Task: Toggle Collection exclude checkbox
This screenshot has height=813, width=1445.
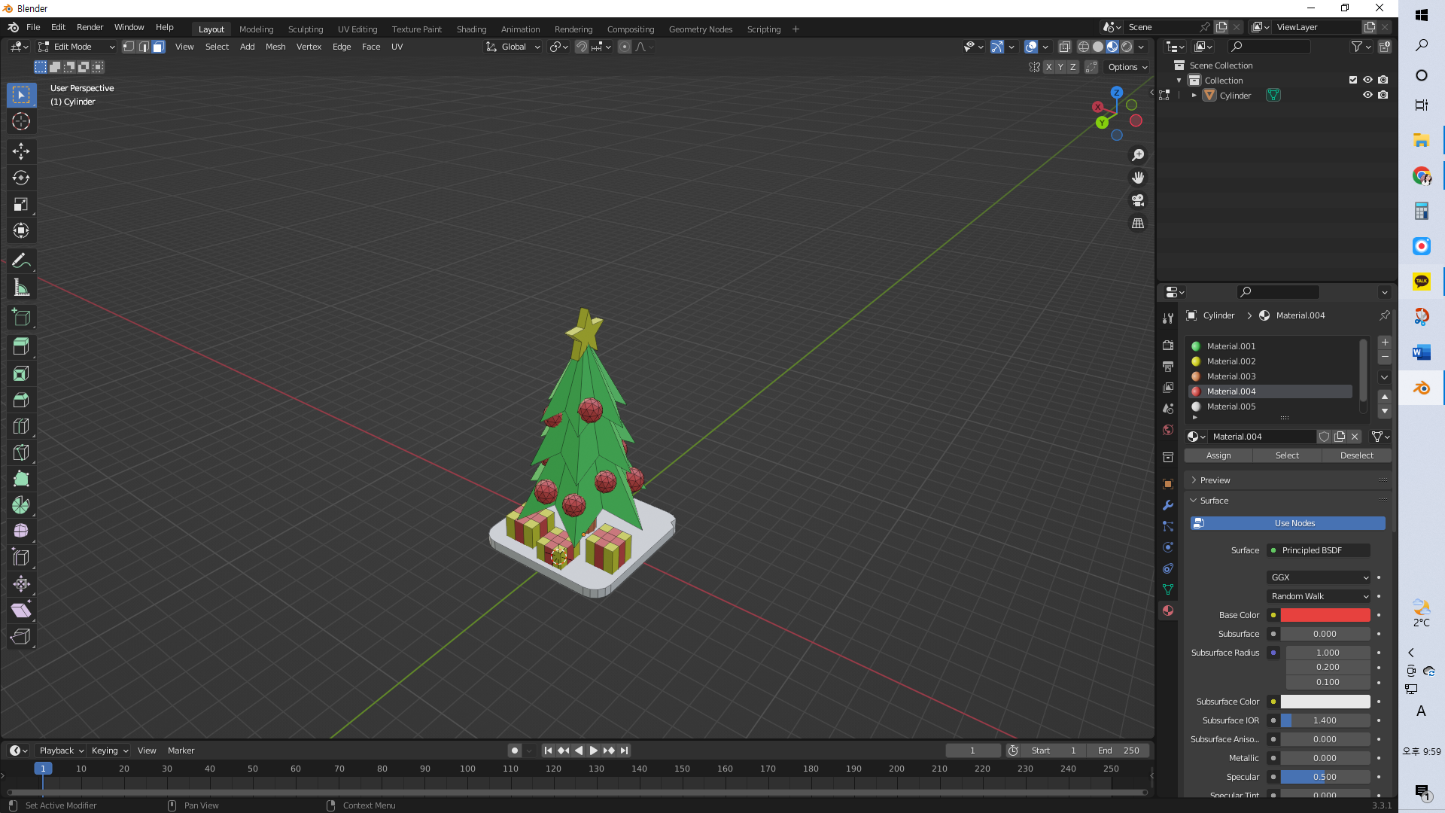Action: pos(1353,80)
